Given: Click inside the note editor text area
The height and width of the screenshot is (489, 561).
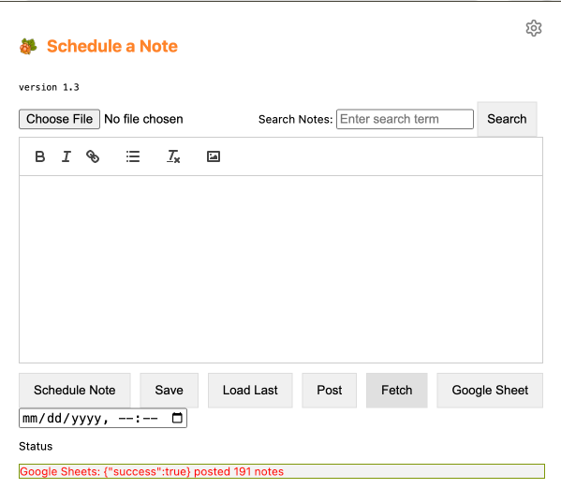Looking at the screenshot, I should pos(281,269).
